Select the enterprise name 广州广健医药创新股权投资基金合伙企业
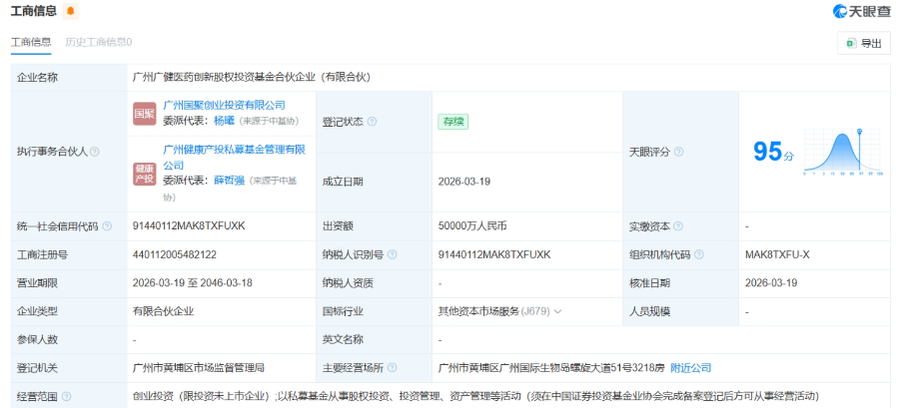 (224, 78)
